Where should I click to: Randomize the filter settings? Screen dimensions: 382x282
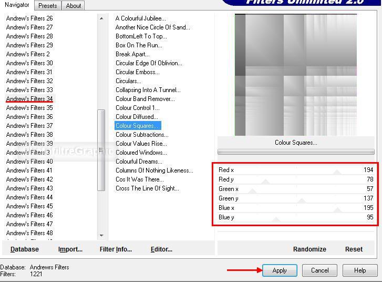(x=309, y=249)
